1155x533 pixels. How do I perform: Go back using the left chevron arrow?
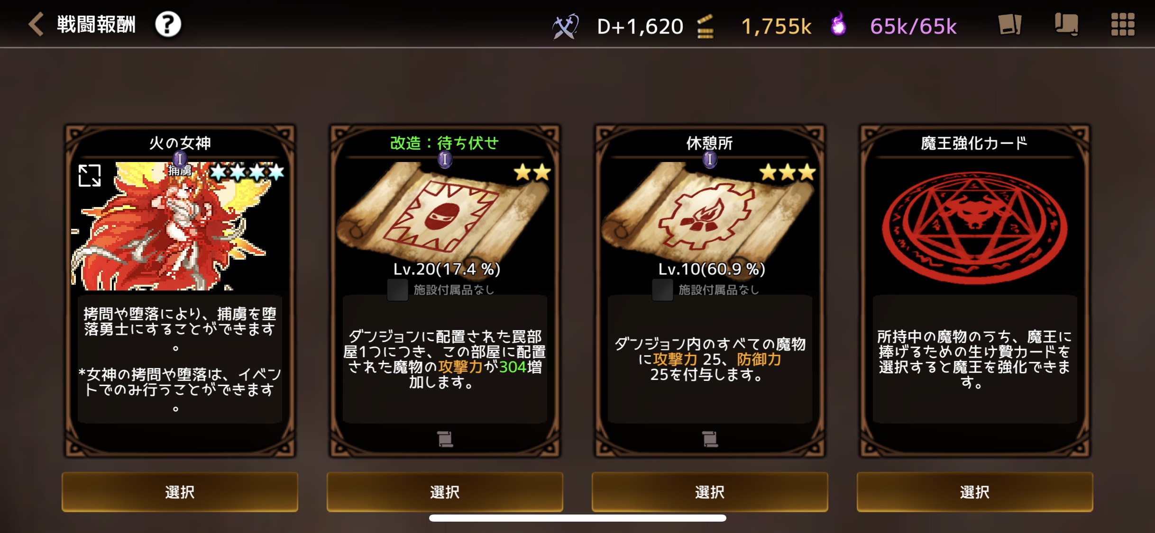tap(36, 24)
